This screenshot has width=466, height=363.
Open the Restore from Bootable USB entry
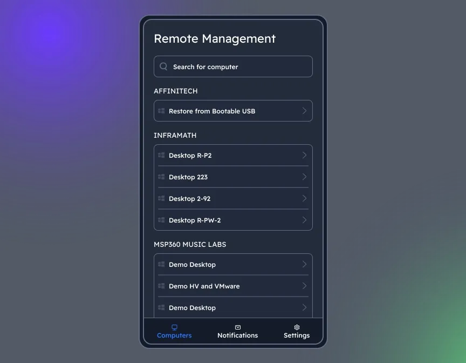(x=233, y=111)
